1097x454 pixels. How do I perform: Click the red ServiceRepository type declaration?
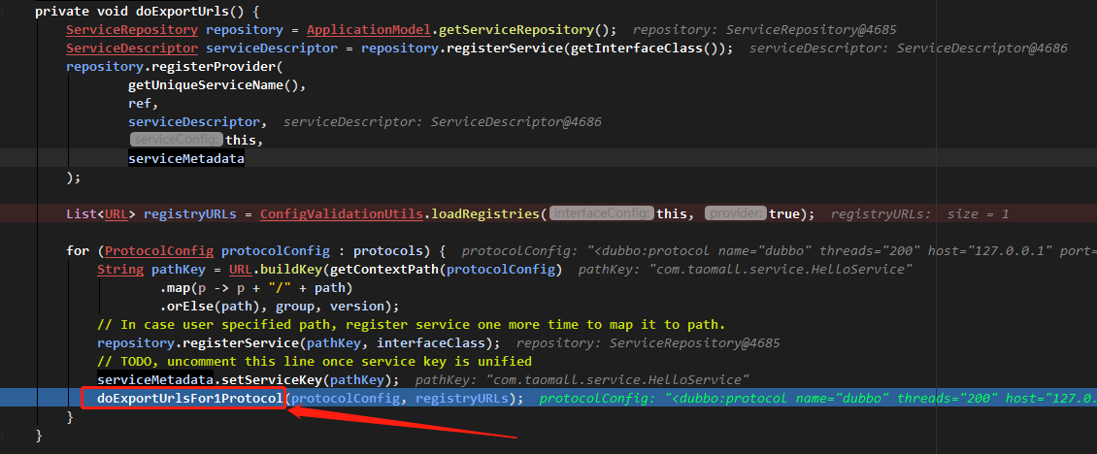pos(132,30)
